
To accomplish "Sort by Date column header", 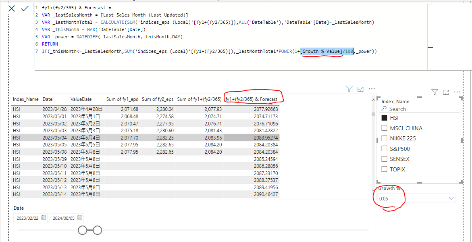I will (47, 99).
